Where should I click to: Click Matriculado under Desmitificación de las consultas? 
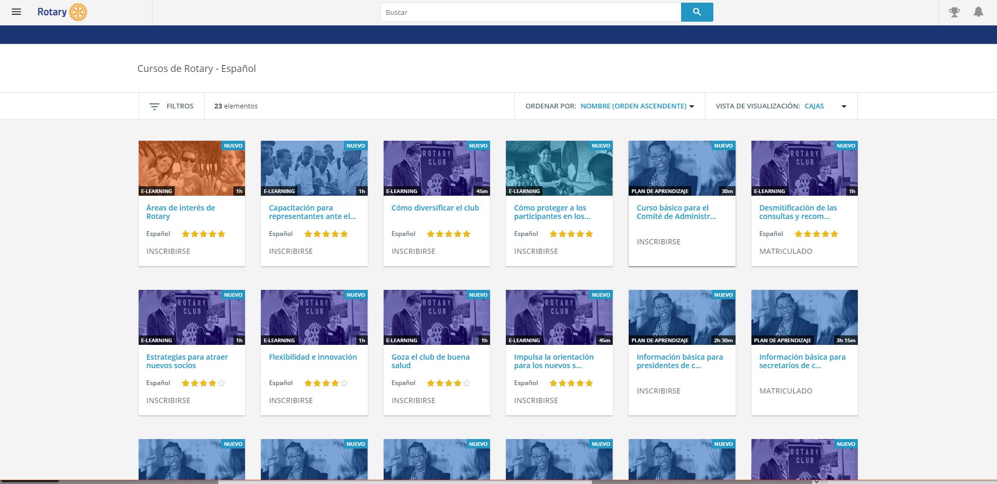click(785, 251)
